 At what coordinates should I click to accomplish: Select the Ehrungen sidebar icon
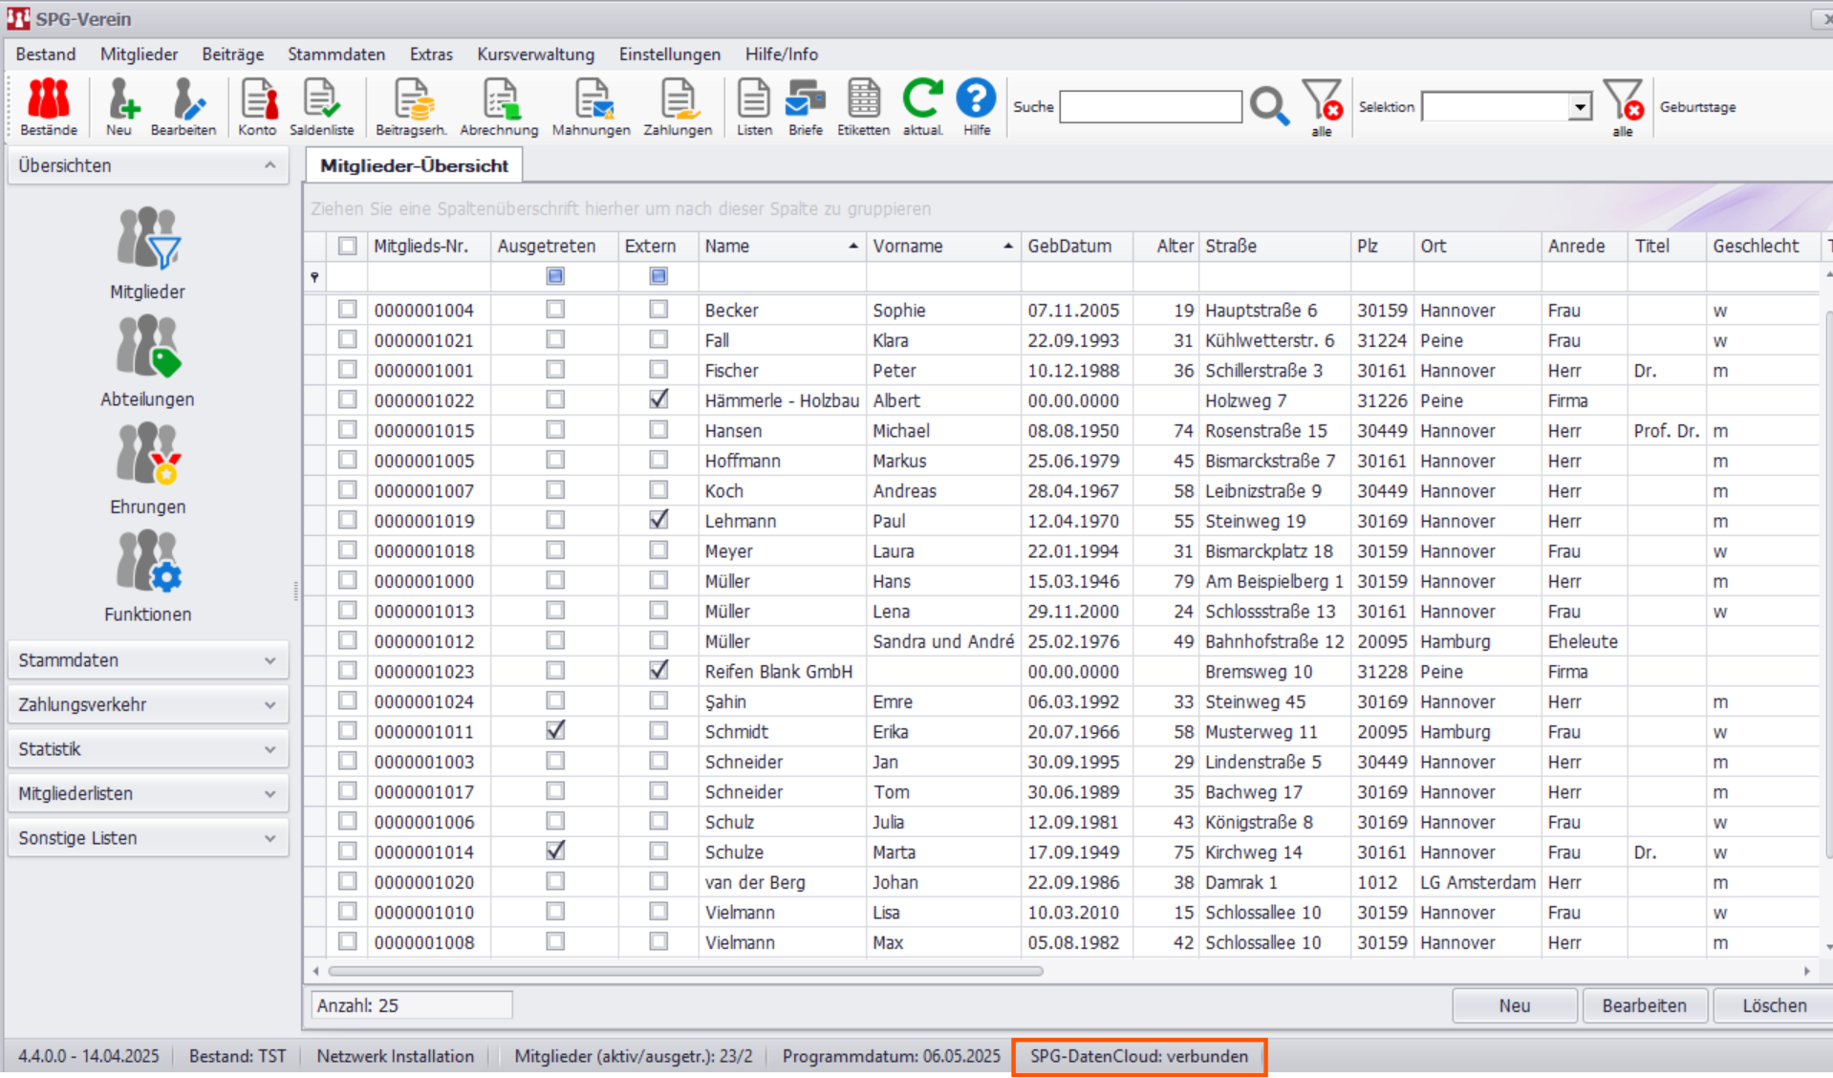click(x=147, y=469)
